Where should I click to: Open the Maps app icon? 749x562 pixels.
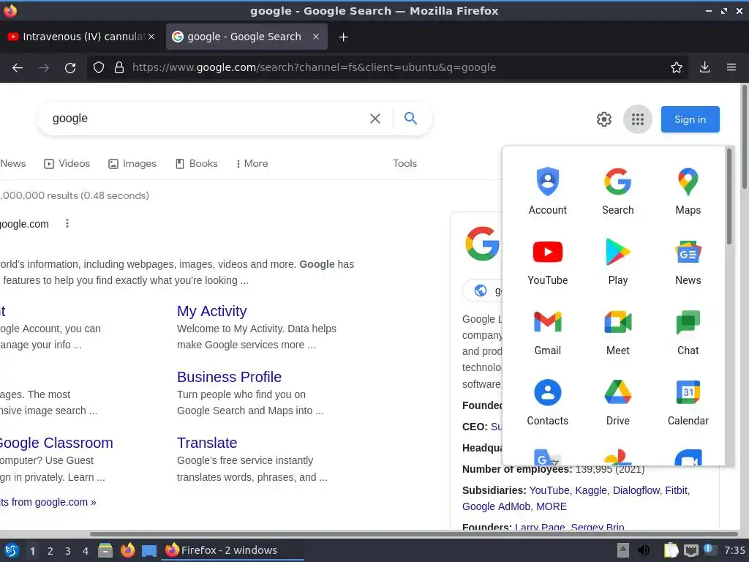(x=688, y=191)
